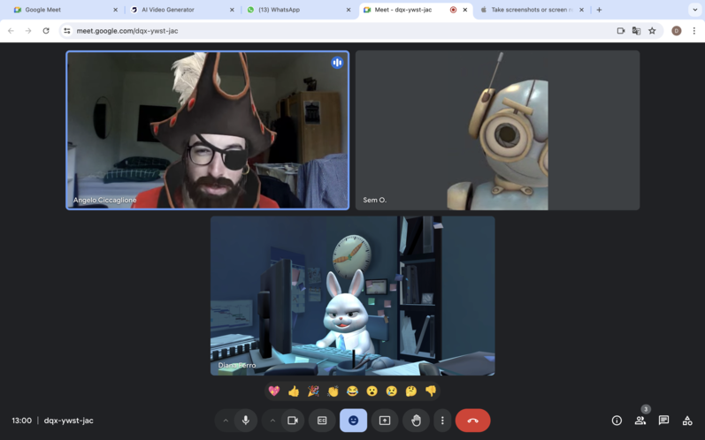
Task: Open chat with everyone
Action: click(663, 421)
